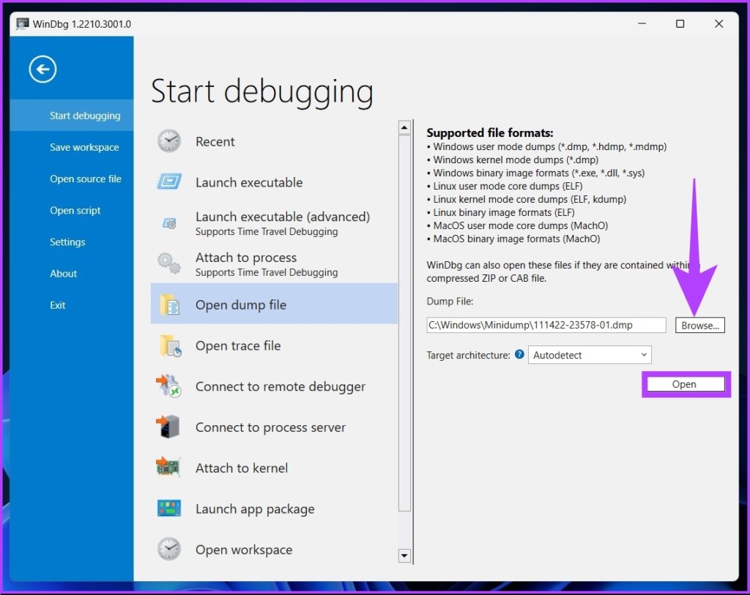
Task: Click into the Dump File path field
Action: tap(546, 325)
